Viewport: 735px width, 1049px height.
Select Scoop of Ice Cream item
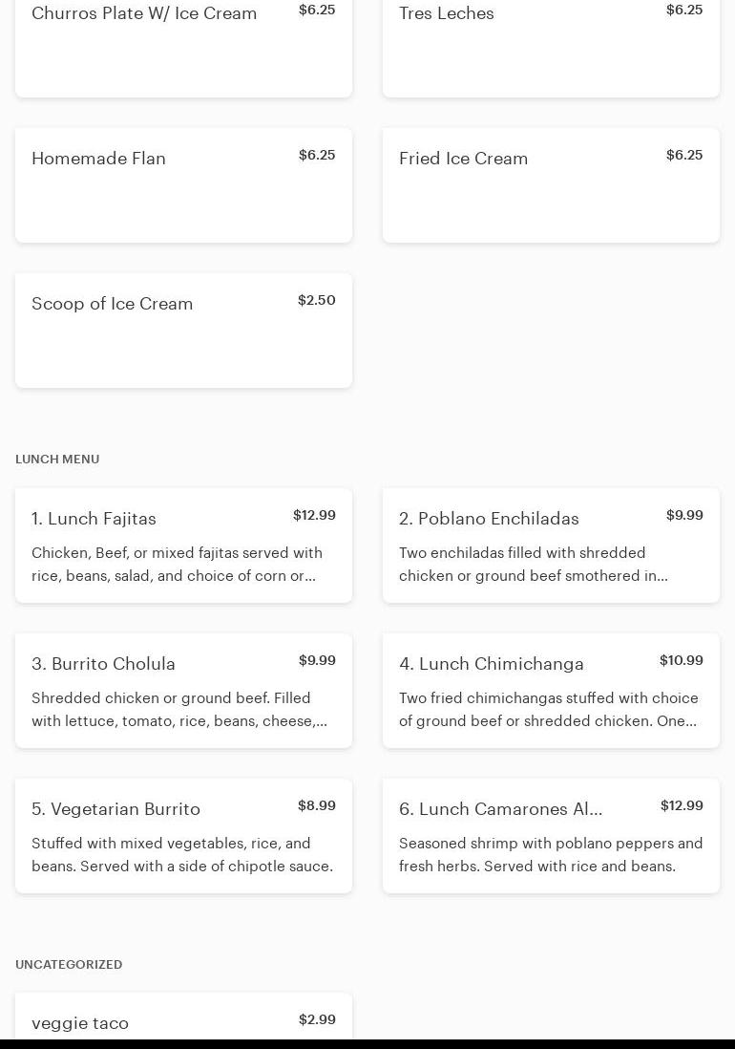pos(183,331)
